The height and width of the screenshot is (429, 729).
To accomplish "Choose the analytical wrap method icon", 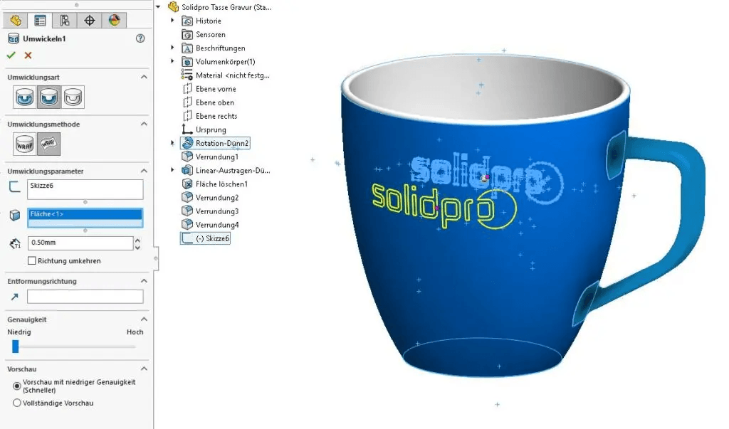I will click(25, 144).
